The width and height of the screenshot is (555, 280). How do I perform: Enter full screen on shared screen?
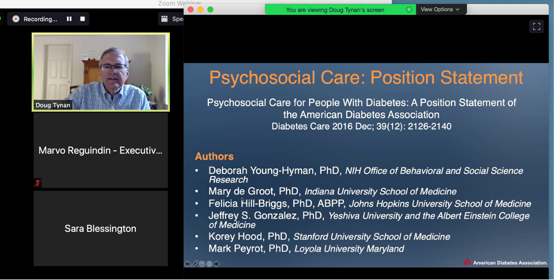click(x=537, y=27)
